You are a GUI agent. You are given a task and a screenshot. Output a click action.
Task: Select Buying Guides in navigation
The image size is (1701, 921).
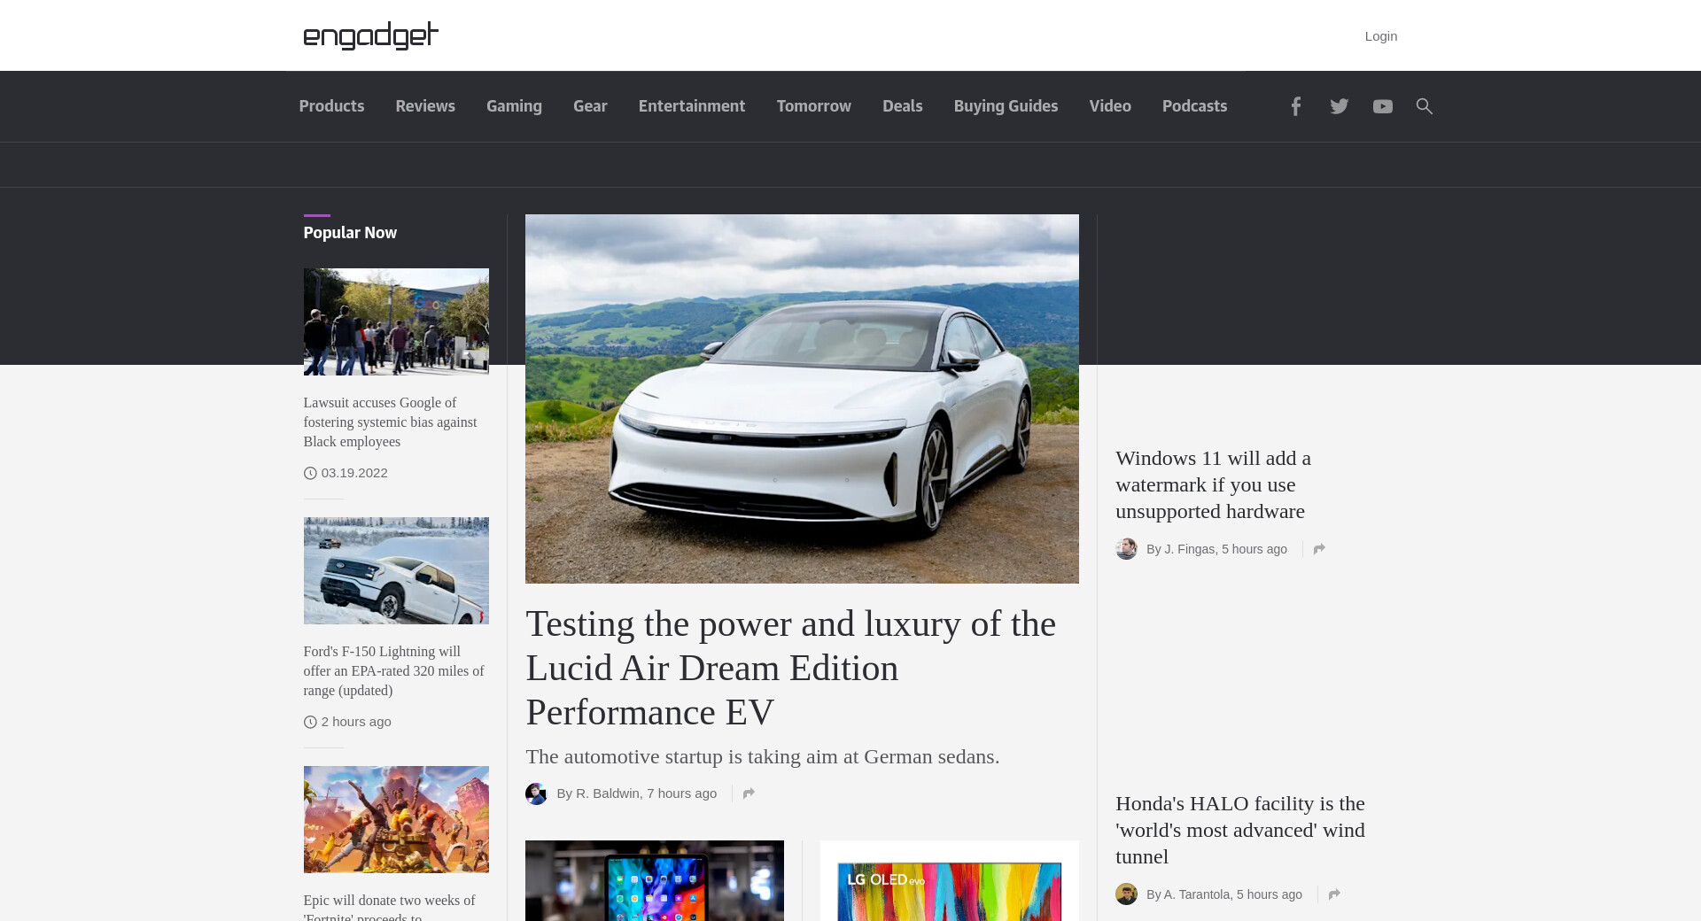click(x=1006, y=106)
